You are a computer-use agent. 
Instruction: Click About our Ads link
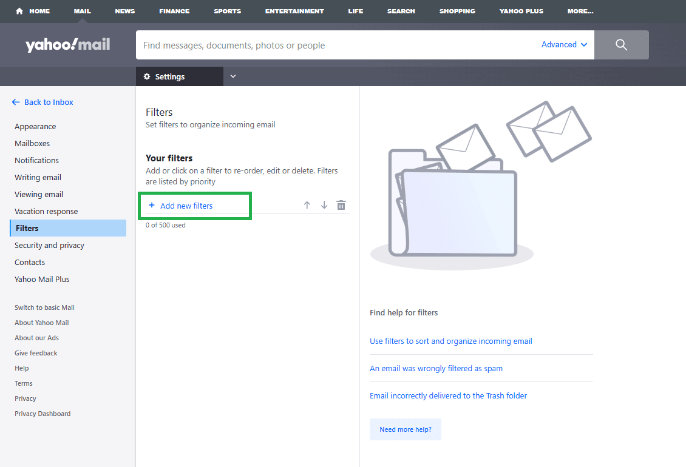click(x=37, y=338)
